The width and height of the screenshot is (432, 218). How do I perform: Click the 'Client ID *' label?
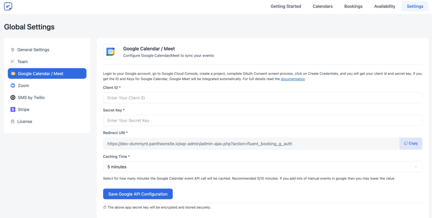click(112, 88)
